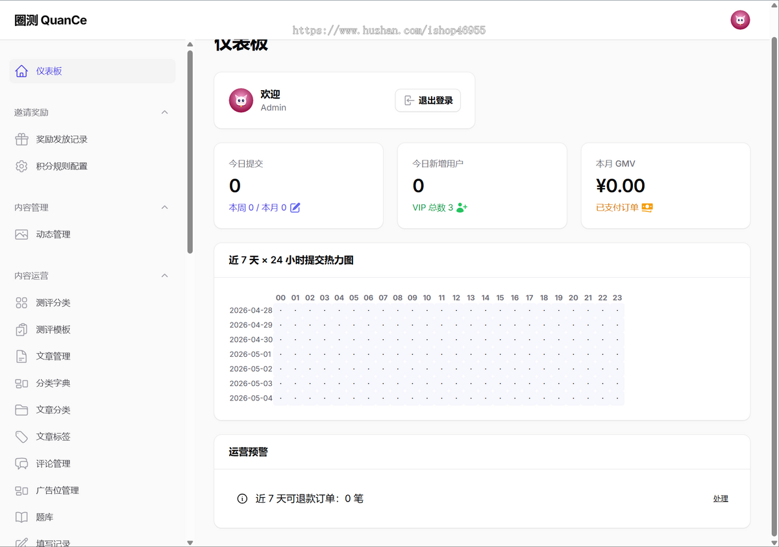Click the user avatar in top-right header
The width and height of the screenshot is (779, 547).
(740, 20)
